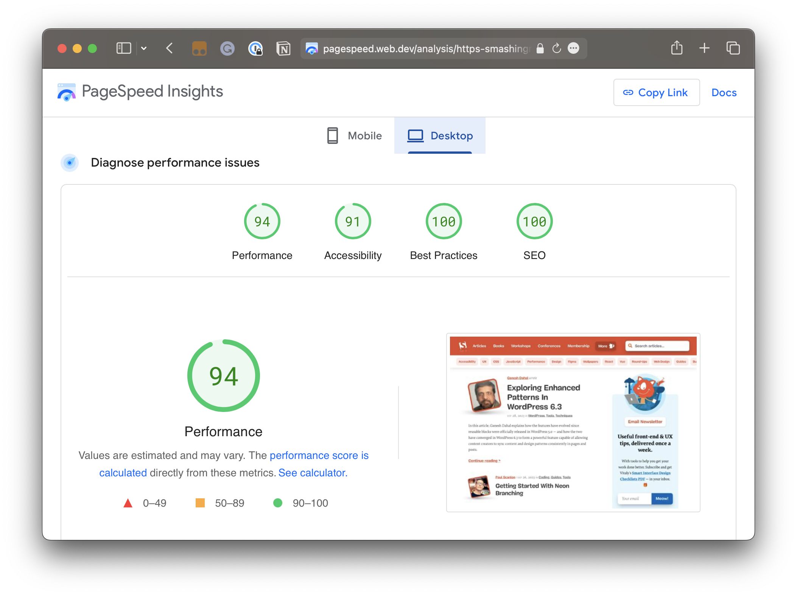
Task: Go back with the back arrow
Action: click(x=170, y=48)
